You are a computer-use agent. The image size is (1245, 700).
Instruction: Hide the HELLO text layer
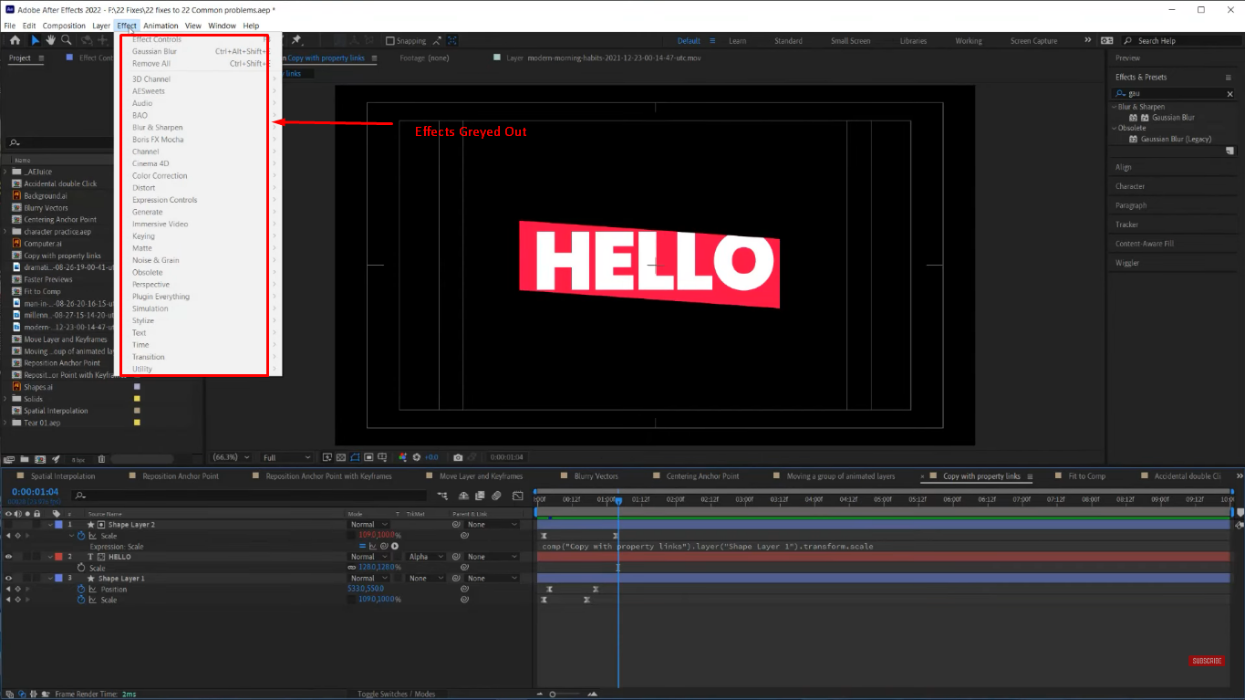click(9, 556)
